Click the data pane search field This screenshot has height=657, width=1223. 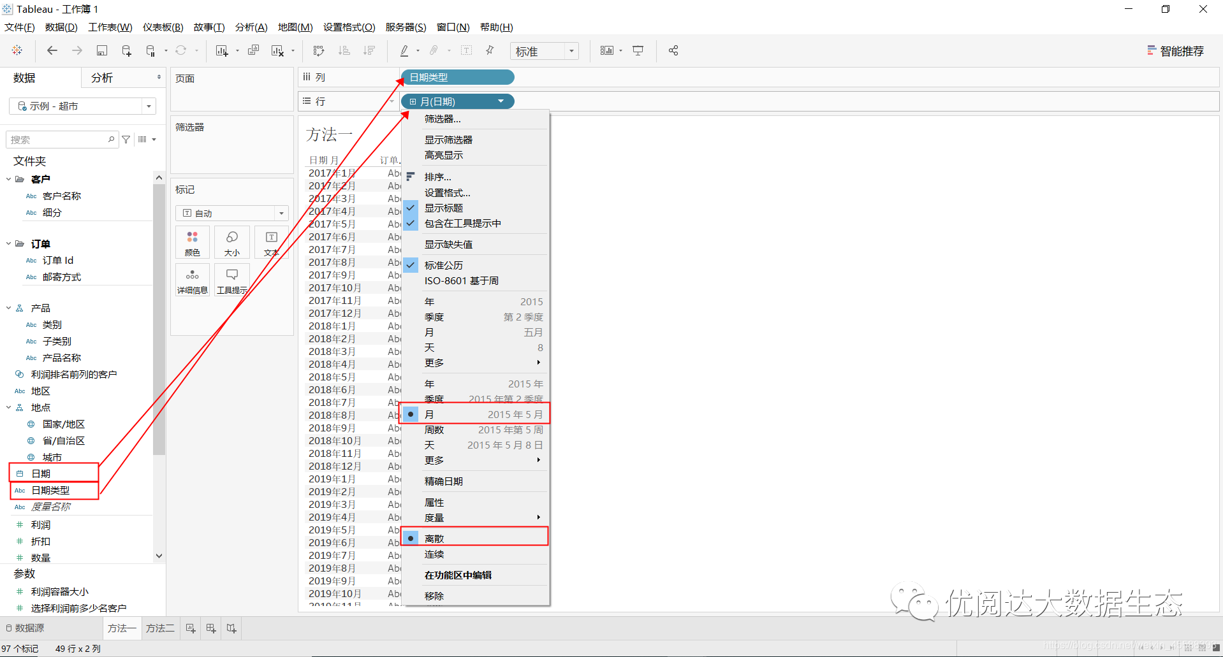[62, 140]
